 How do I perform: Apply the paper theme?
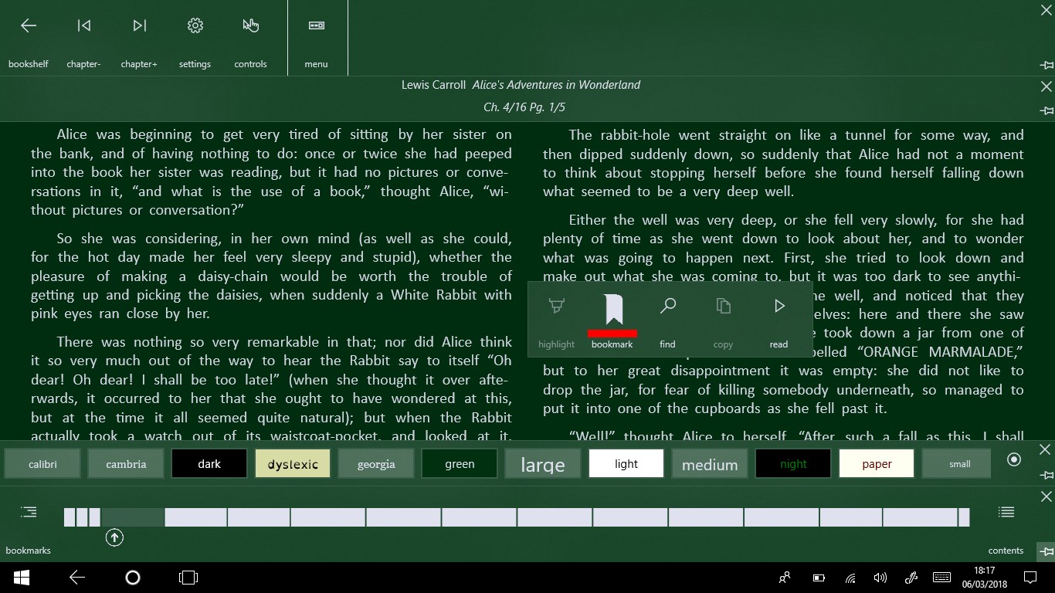click(x=877, y=463)
